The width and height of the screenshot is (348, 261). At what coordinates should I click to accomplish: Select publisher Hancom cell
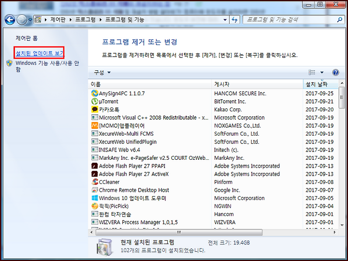(224, 214)
